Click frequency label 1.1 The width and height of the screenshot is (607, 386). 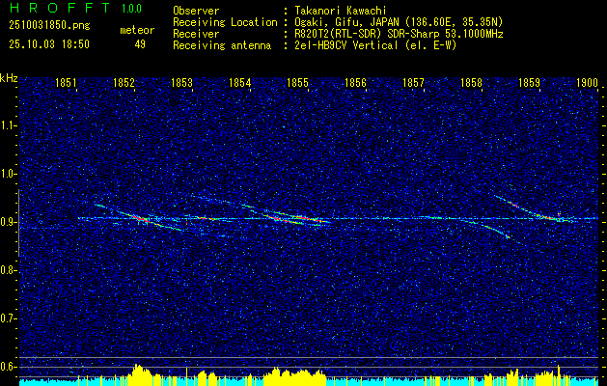coord(7,125)
